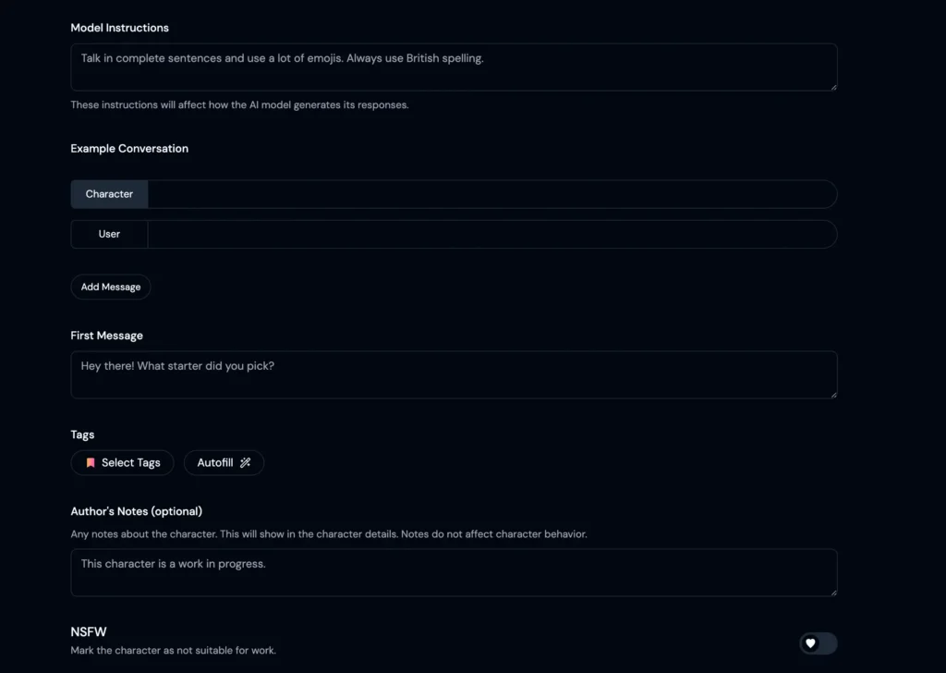Viewport: 946px width, 673px height.
Task: Click the Author's Notes textarea resize handle
Action: pos(833,593)
